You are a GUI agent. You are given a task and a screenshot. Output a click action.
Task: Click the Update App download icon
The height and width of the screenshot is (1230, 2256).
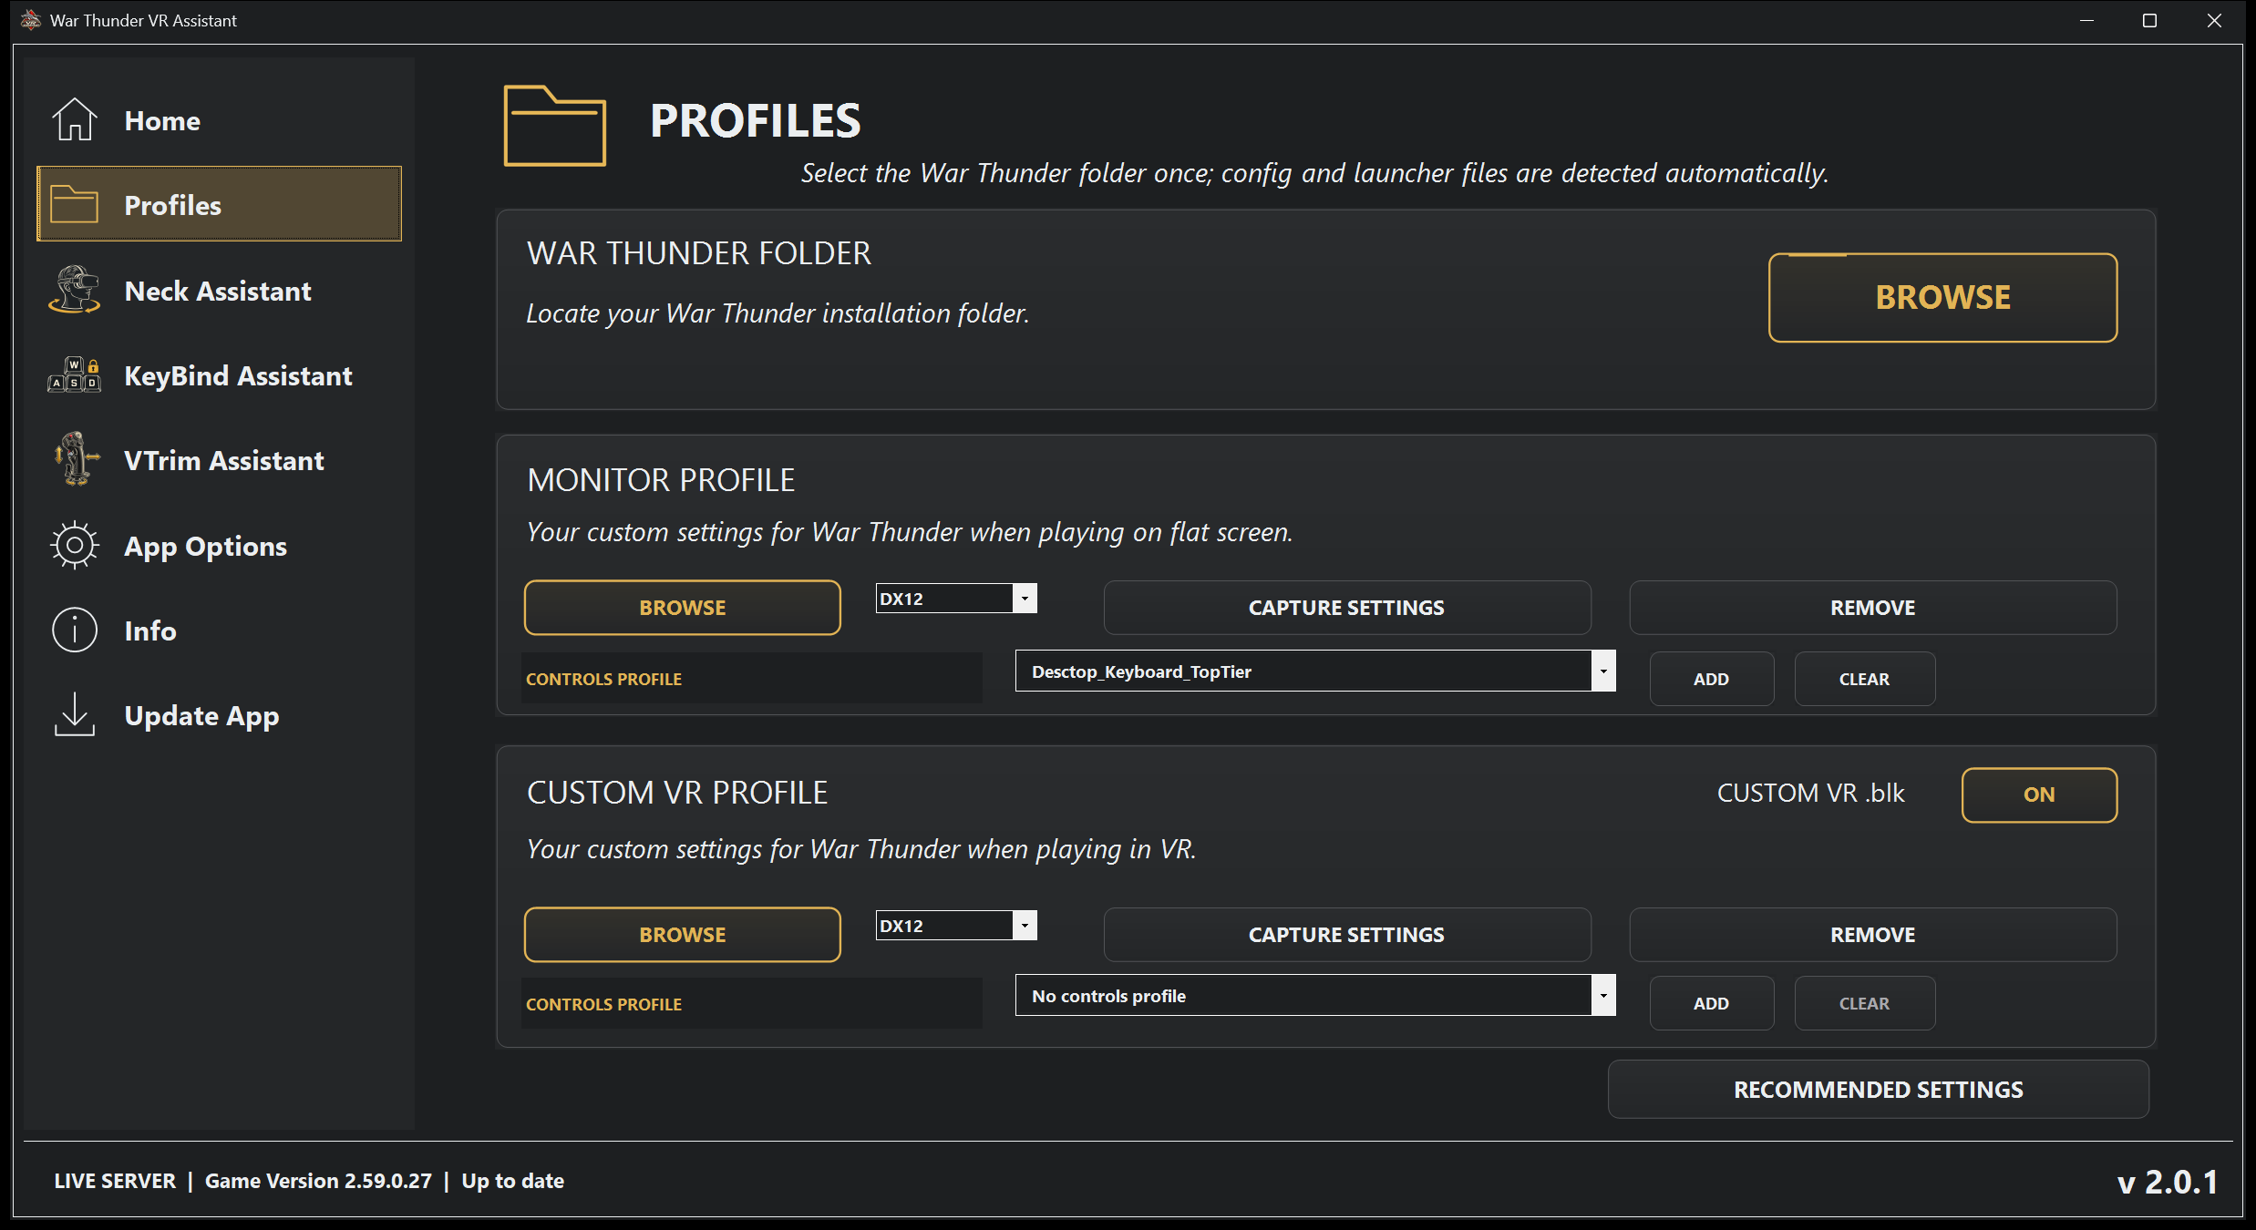coord(74,714)
